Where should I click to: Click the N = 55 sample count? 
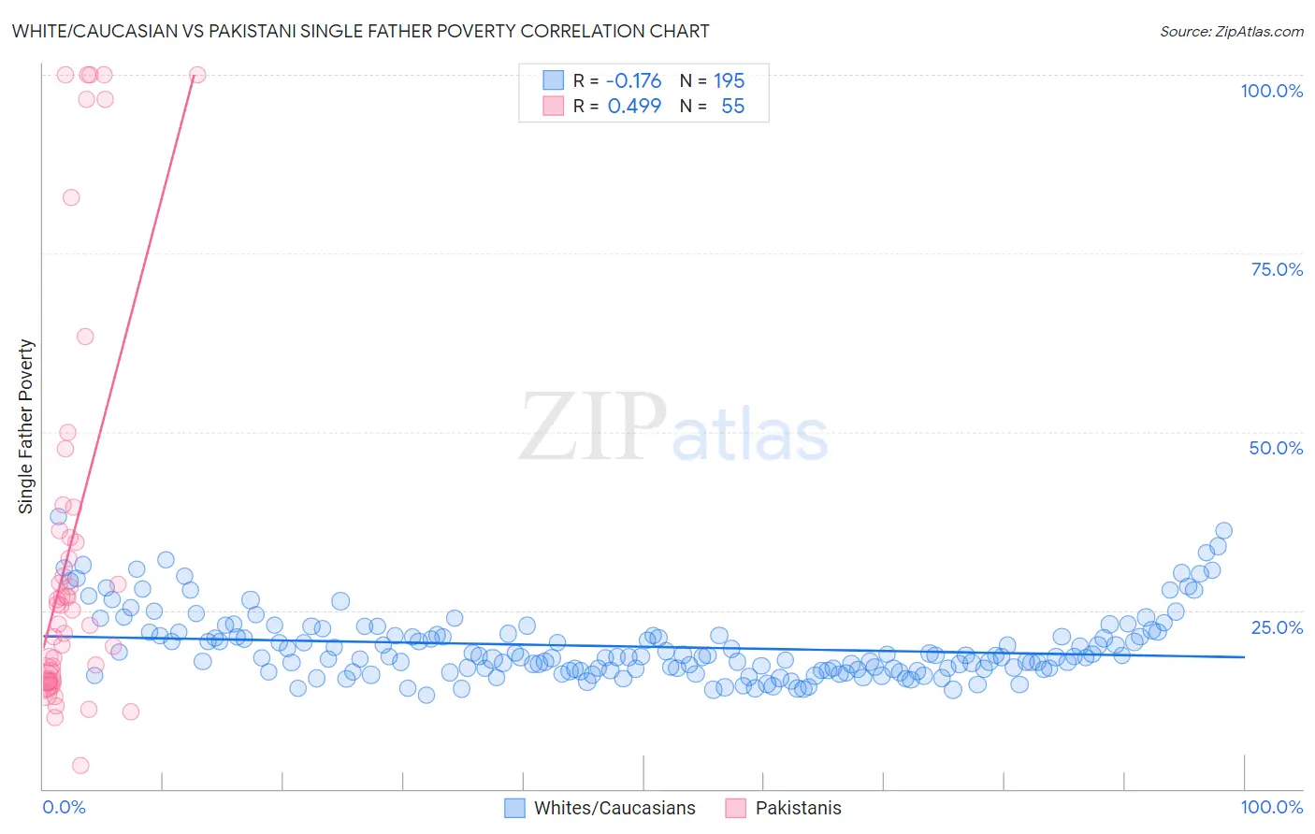coord(713,106)
